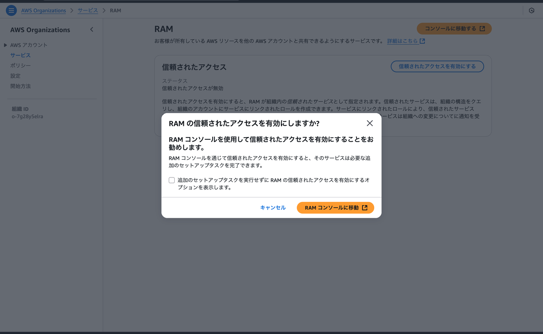Select ポリシー in the sidebar

pos(20,66)
